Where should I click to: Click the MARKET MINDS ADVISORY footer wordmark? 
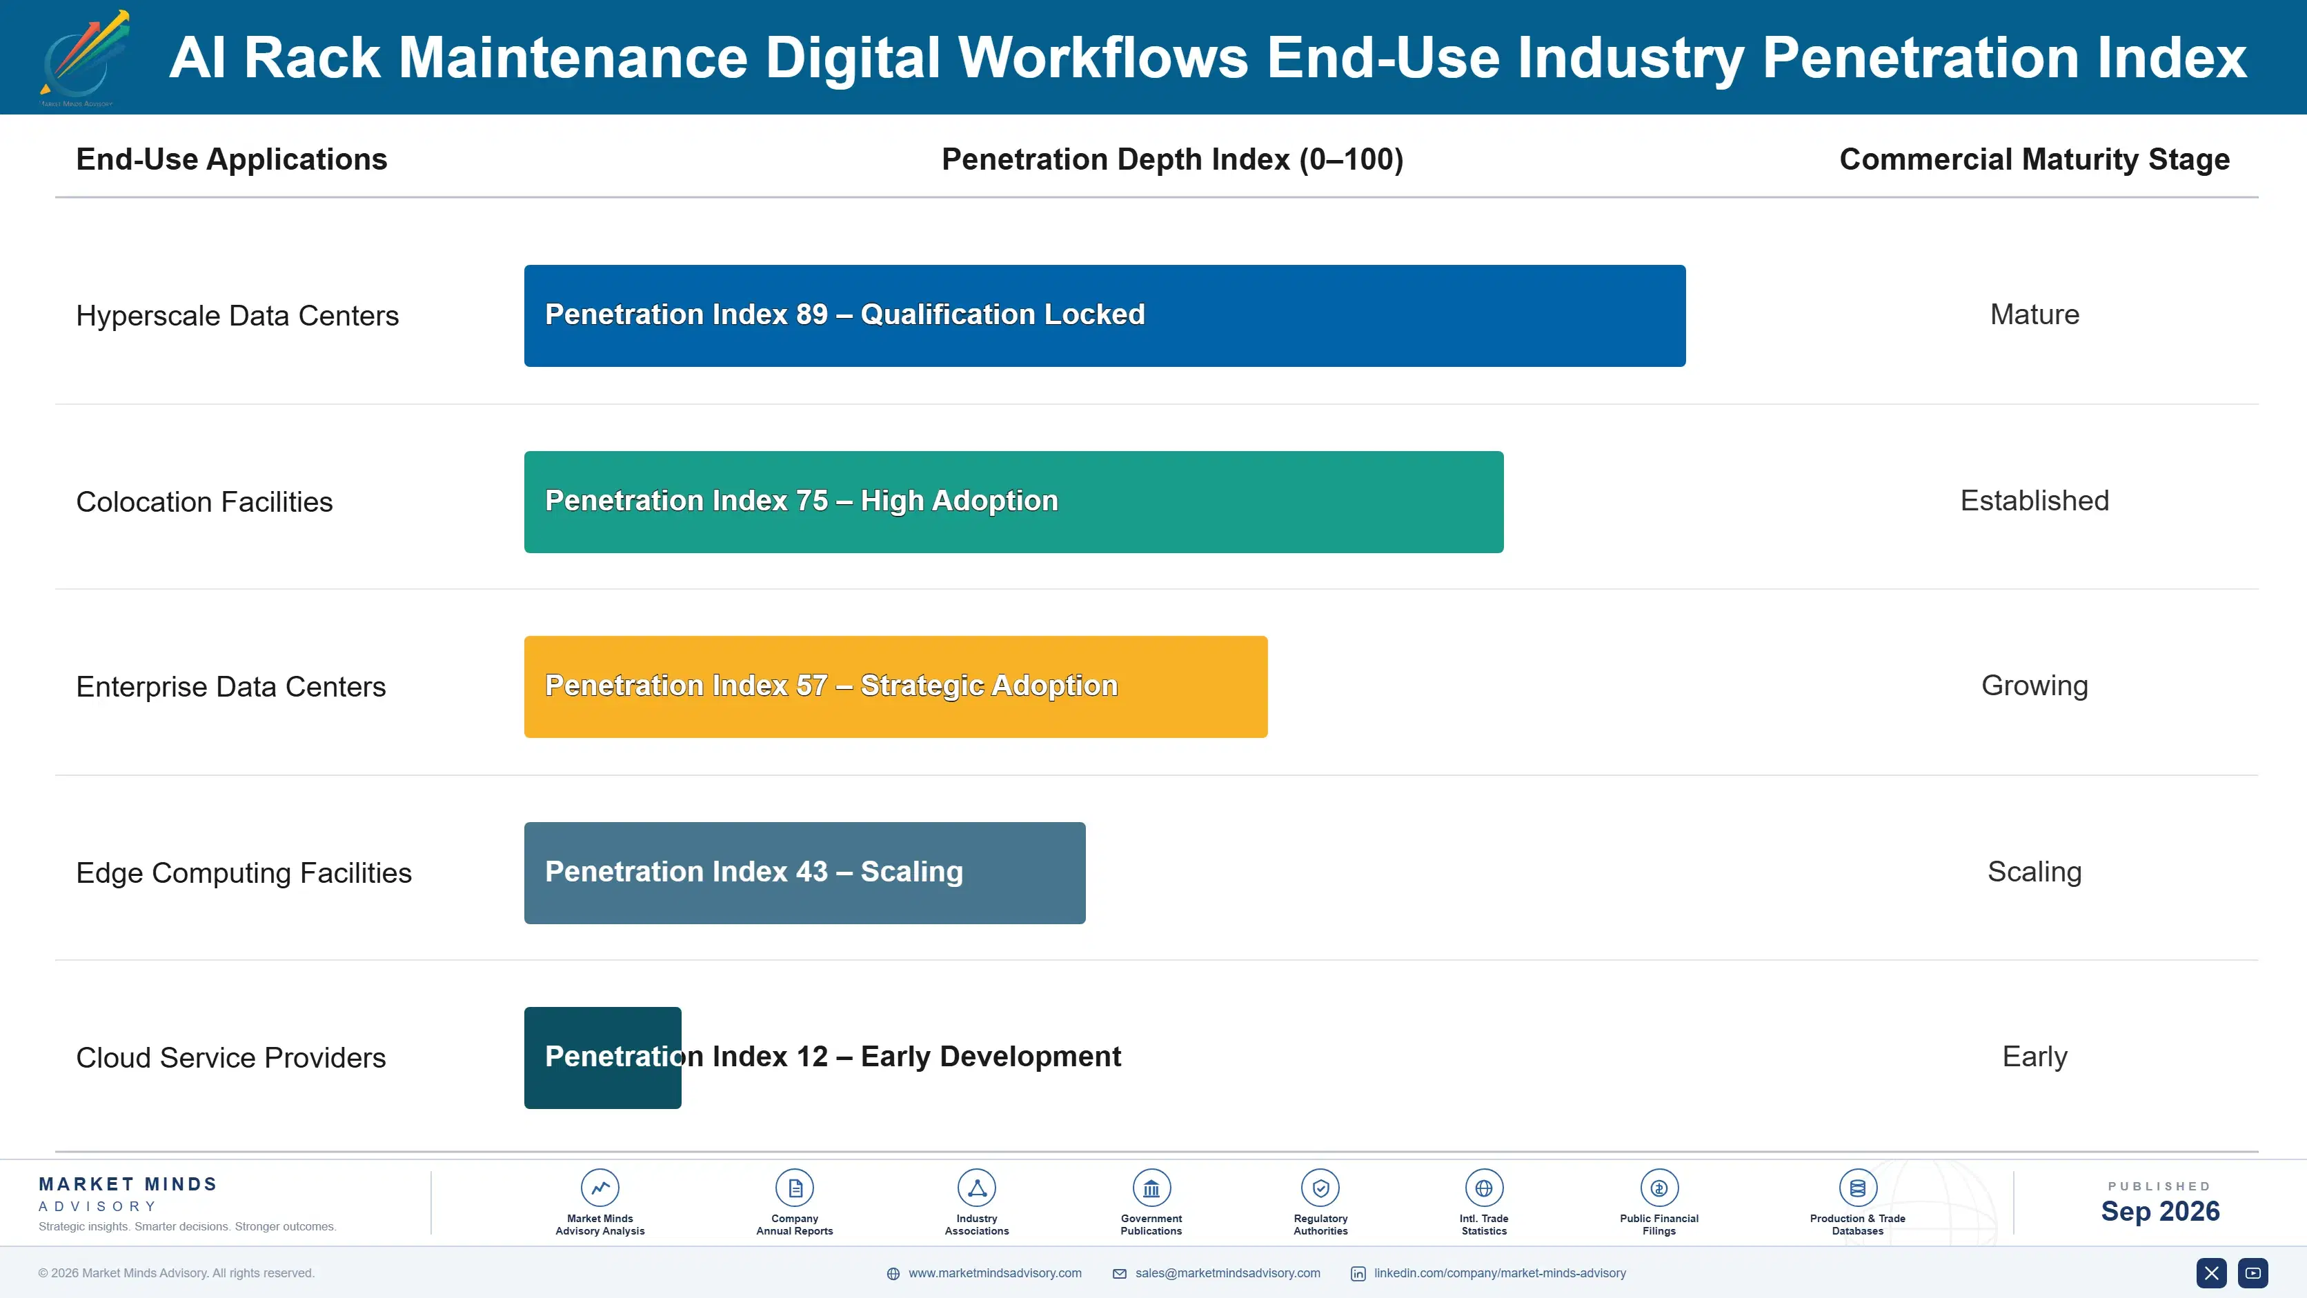point(128,1194)
